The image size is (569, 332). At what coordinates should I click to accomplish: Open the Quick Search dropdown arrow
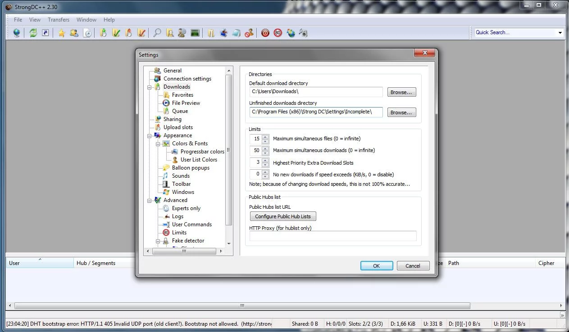[x=560, y=32]
